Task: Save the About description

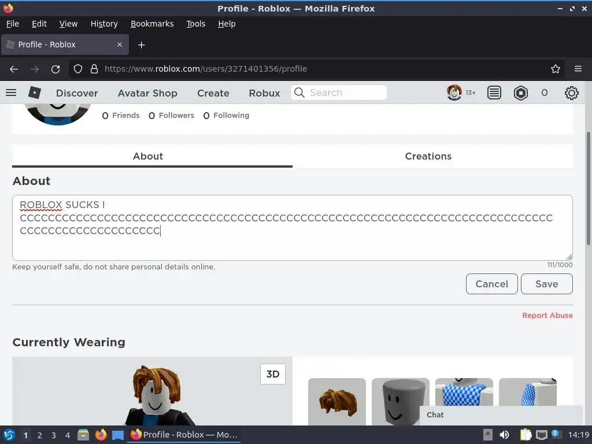Action: pos(547,284)
